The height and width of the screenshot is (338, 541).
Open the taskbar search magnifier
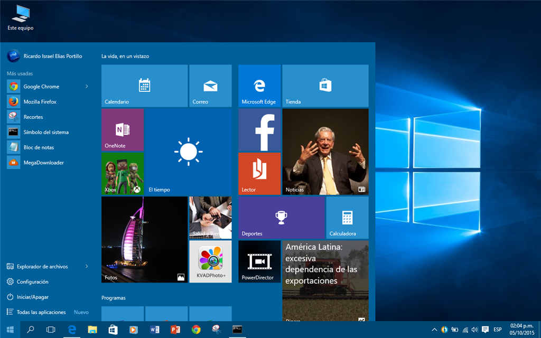pos(30,330)
